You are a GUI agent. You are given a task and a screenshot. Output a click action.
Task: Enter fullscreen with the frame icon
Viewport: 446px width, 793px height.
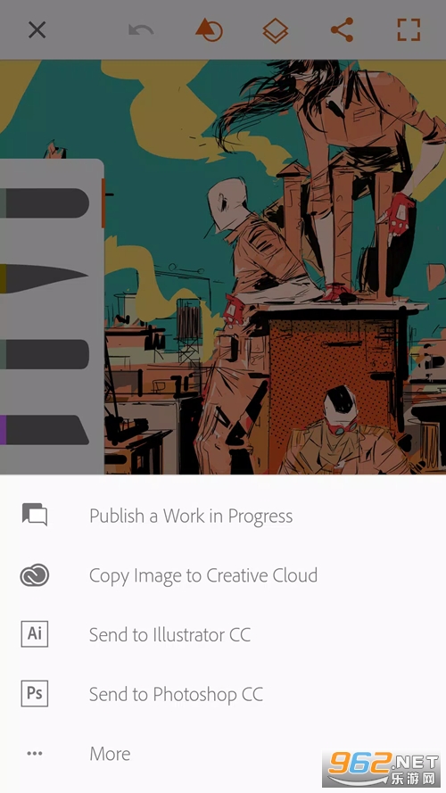(409, 29)
